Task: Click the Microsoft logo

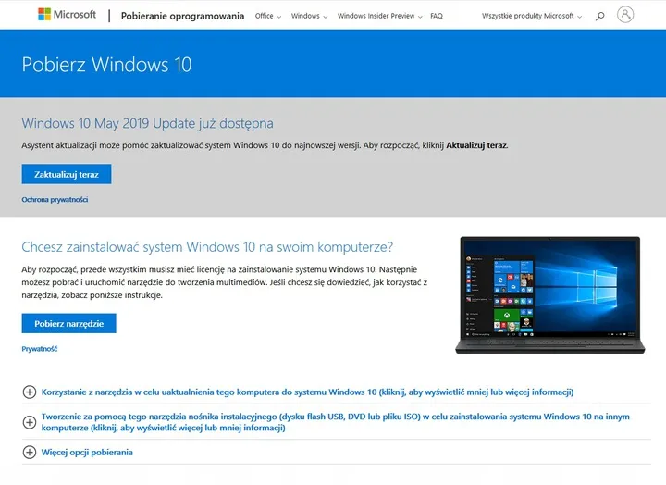Action: click(x=68, y=15)
